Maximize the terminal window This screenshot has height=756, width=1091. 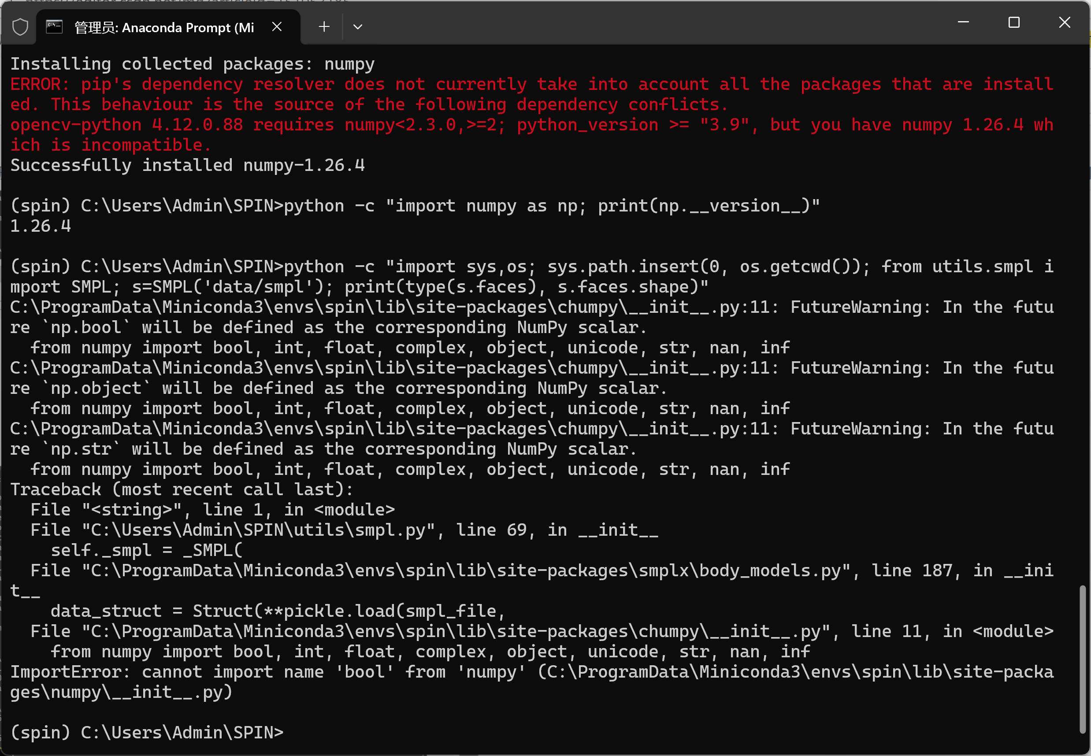coord(1014,22)
